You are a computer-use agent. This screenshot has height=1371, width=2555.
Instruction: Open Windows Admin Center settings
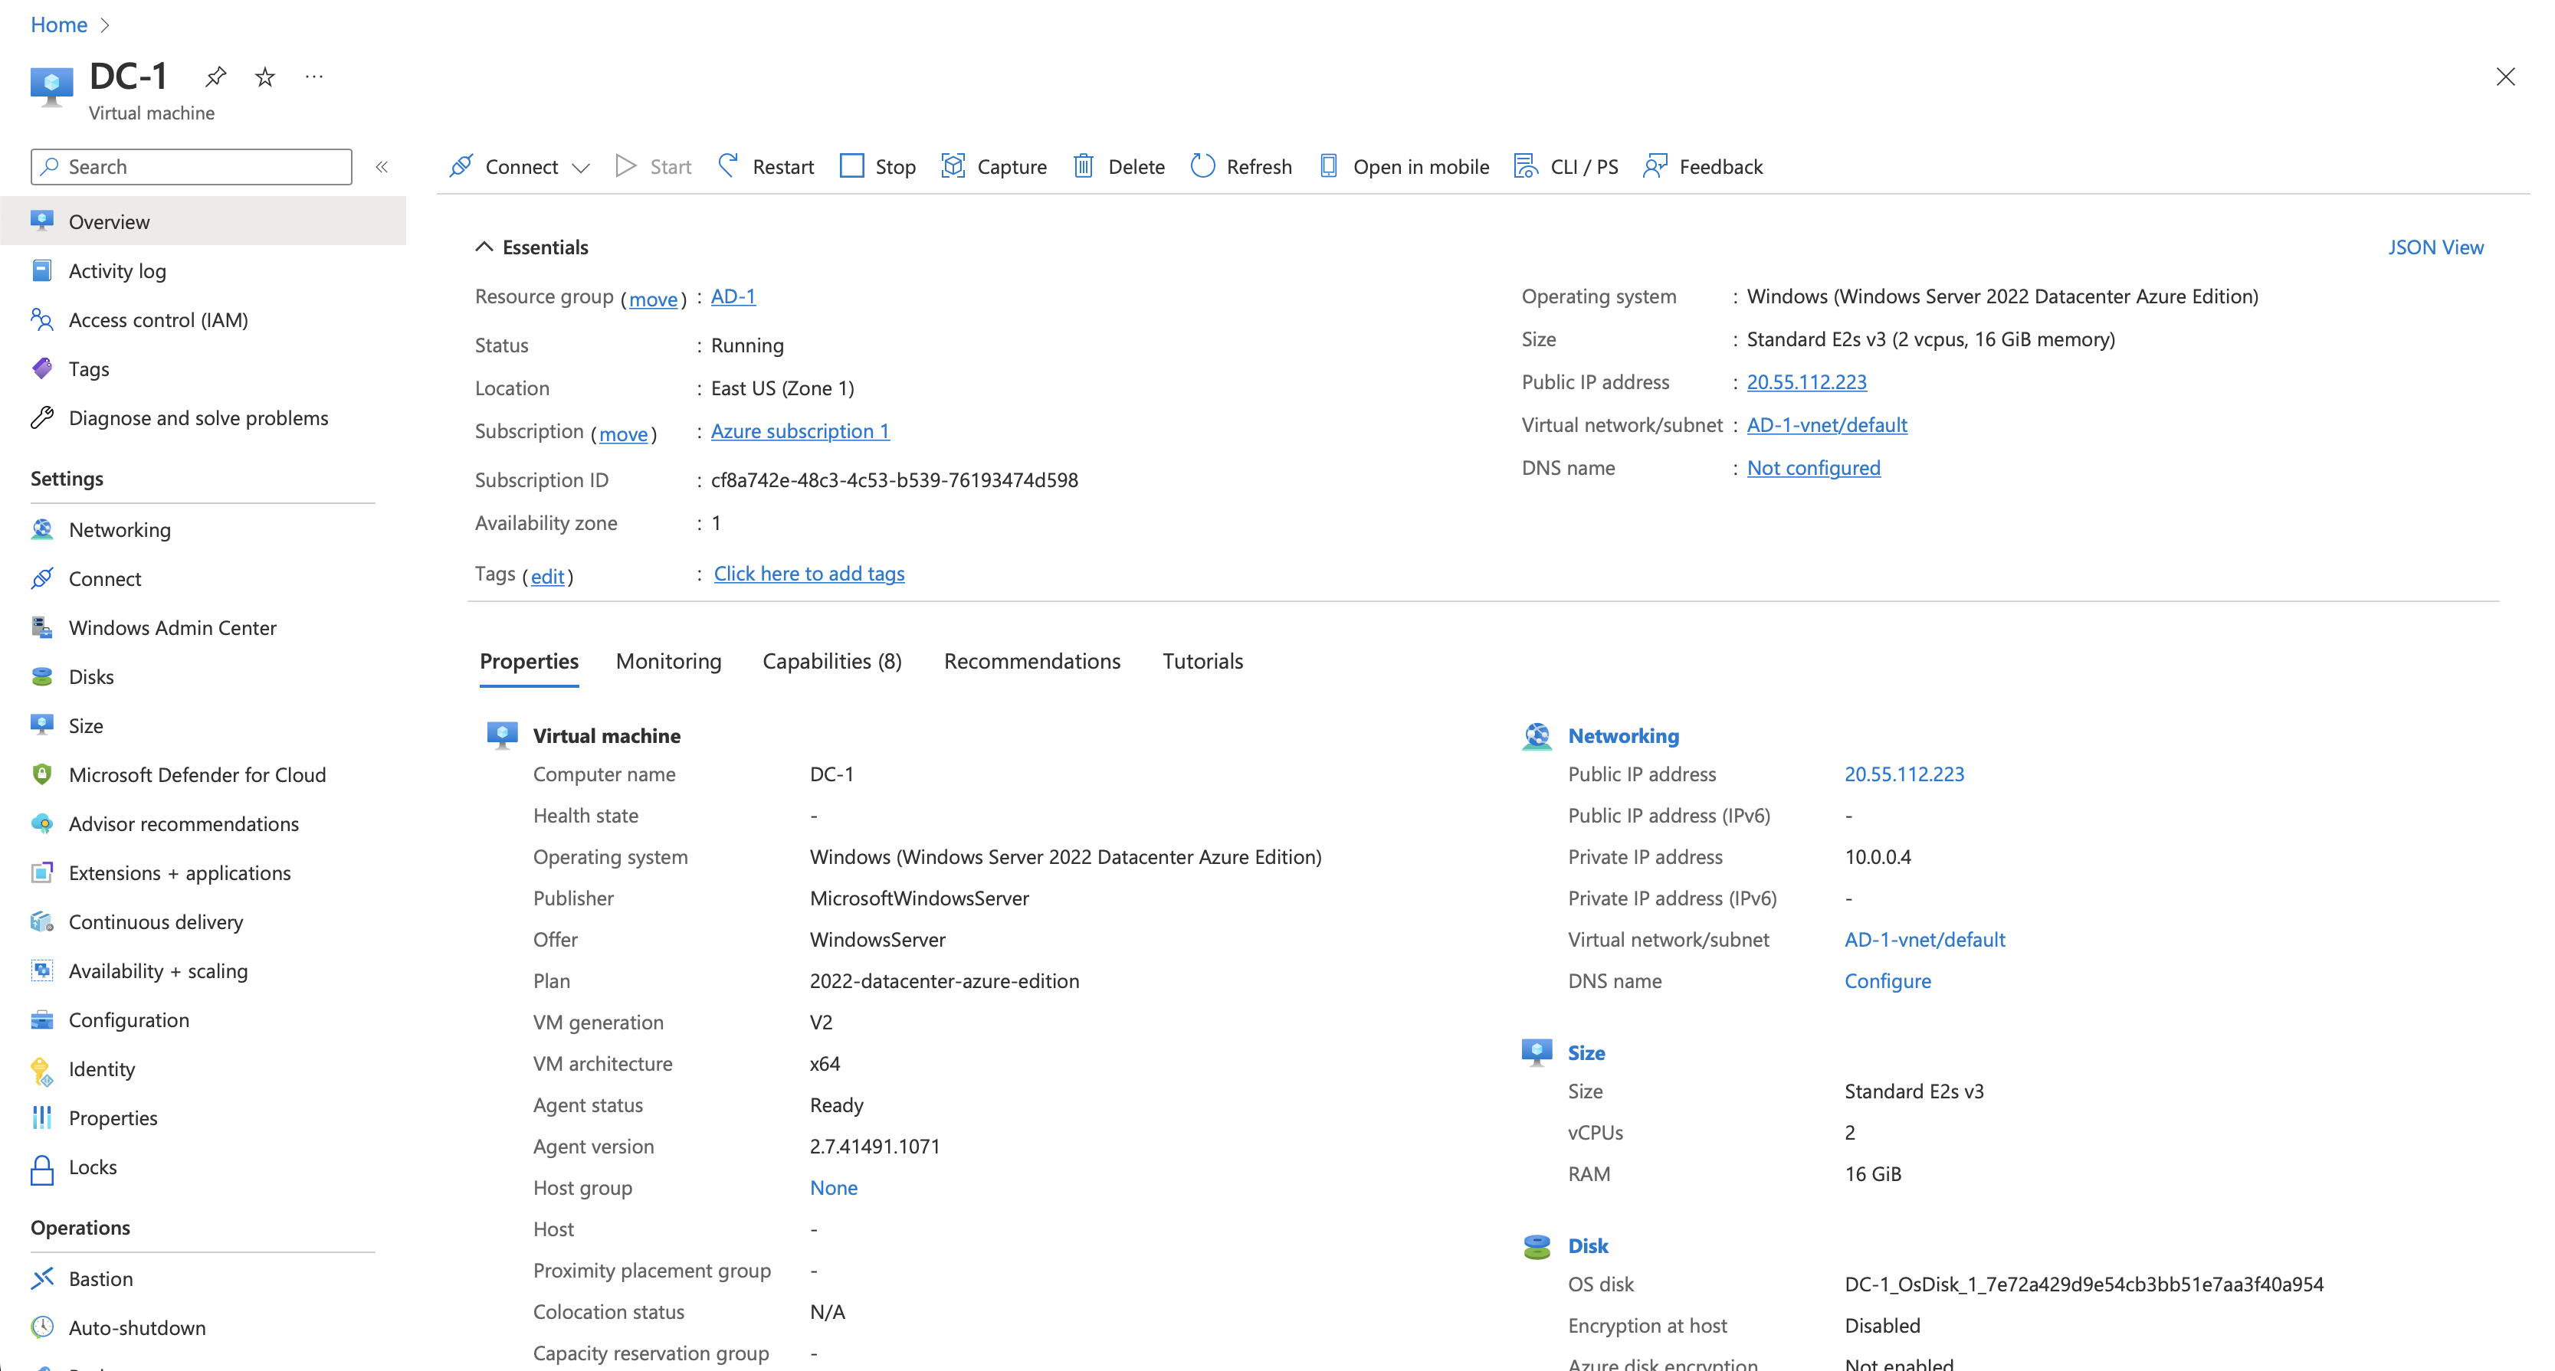point(172,627)
